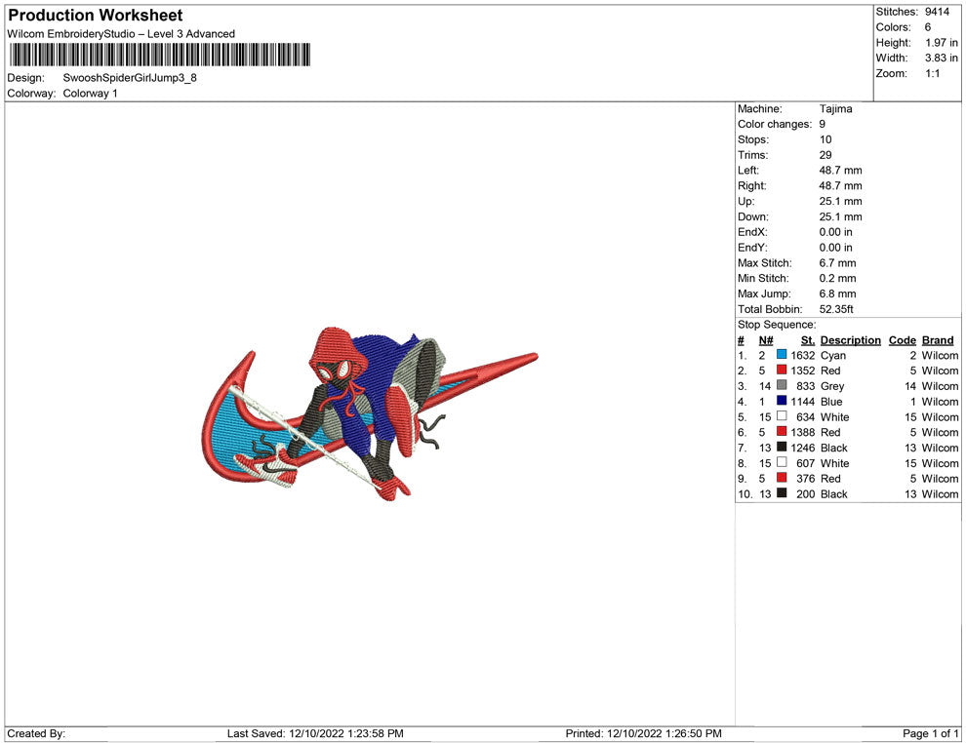Click the "Stop Sequence:" heading
Screen dimensions: 966x743
coord(777,325)
